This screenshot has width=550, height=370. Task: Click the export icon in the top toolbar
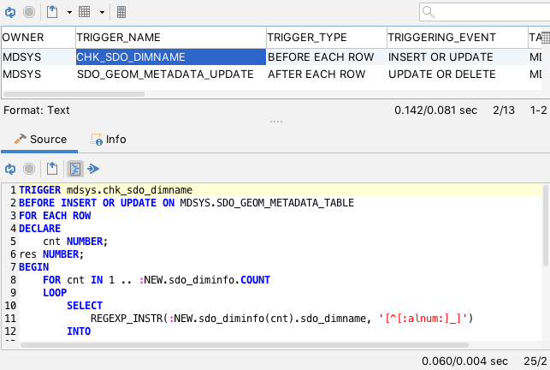pos(52,12)
